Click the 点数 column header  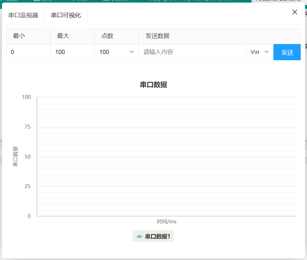click(x=107, y=36)
